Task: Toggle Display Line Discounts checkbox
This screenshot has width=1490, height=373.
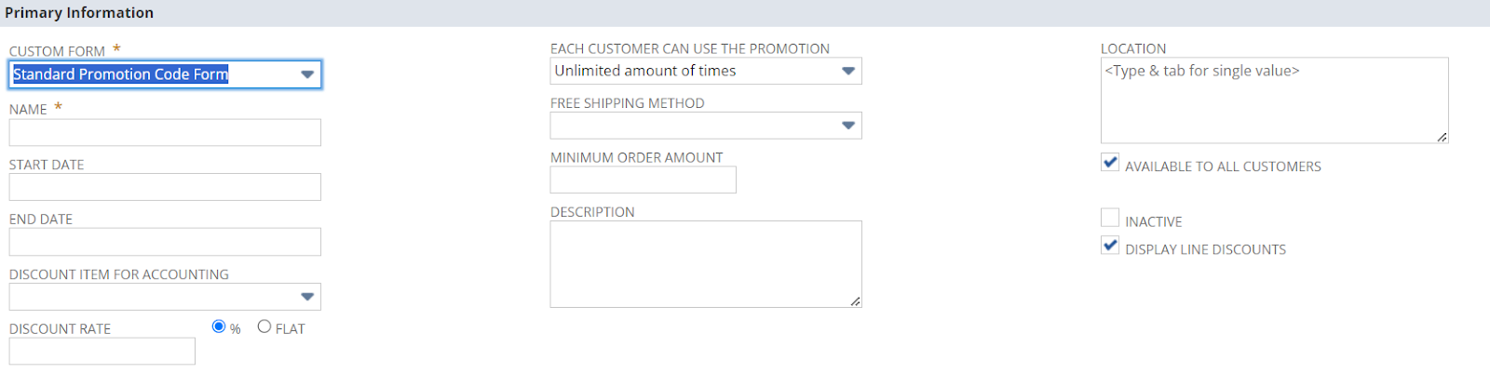Action: point(1110,246)
